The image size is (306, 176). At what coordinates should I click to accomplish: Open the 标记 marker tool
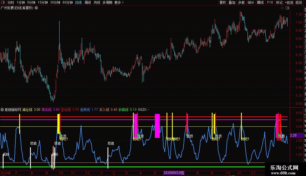click(x=279, y=2)
